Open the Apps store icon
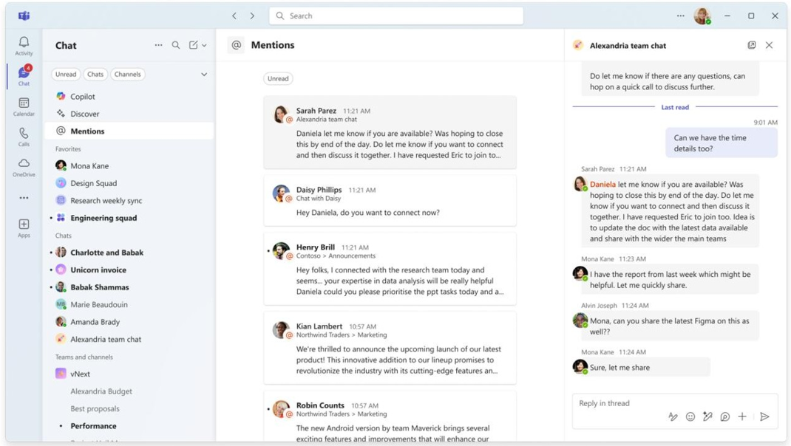The image size is (791, 446). click(24, 227)
